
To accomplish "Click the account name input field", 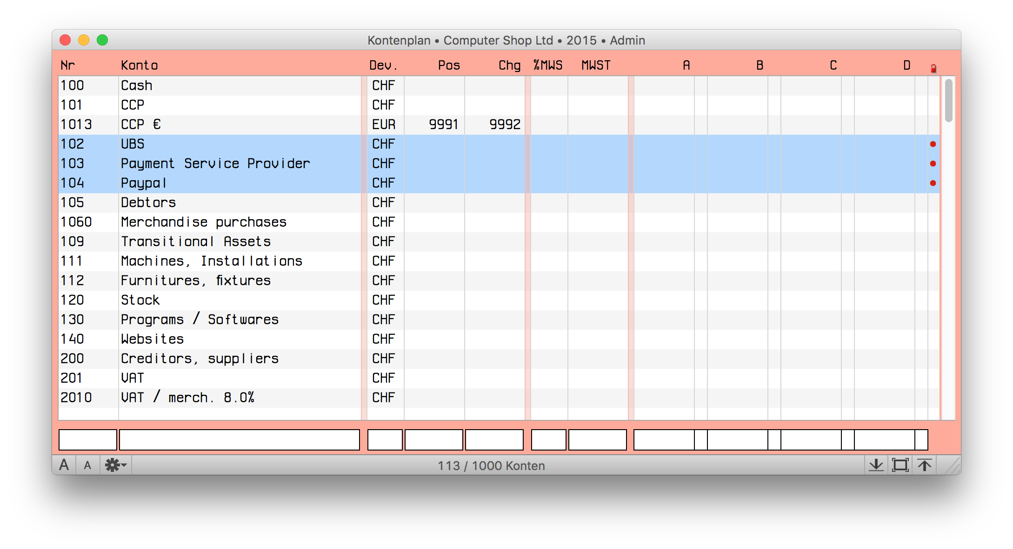I will tap(239, 439).
